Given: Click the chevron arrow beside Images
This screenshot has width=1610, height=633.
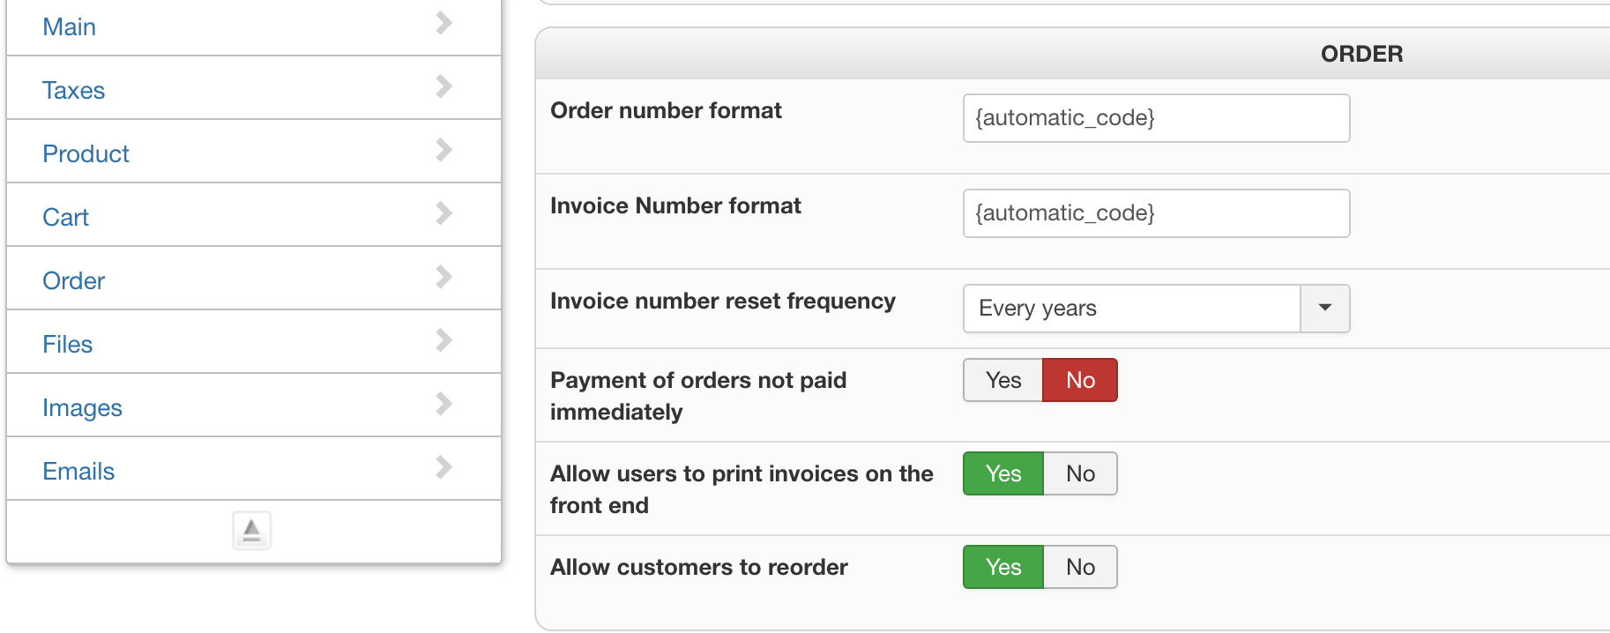Looking at the screenshot, I should pos(443,405).
